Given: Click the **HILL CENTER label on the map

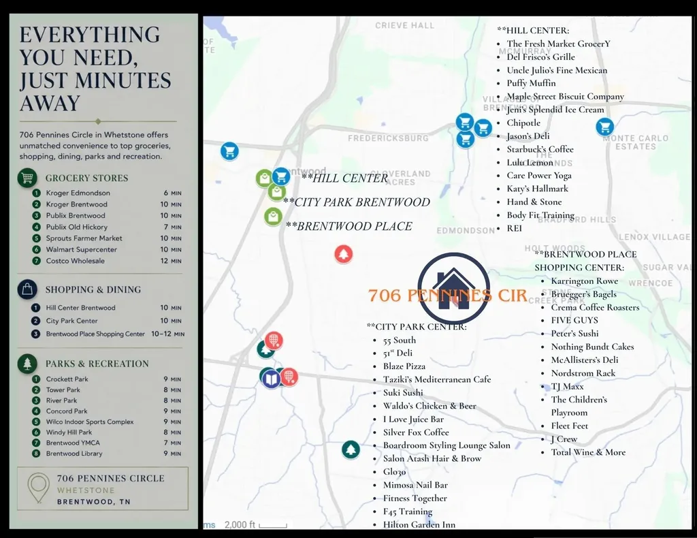Looking at the screenshot, I should (x=344, y=178).
